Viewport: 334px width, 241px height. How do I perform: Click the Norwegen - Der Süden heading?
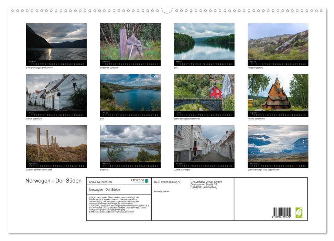(53, 181)
